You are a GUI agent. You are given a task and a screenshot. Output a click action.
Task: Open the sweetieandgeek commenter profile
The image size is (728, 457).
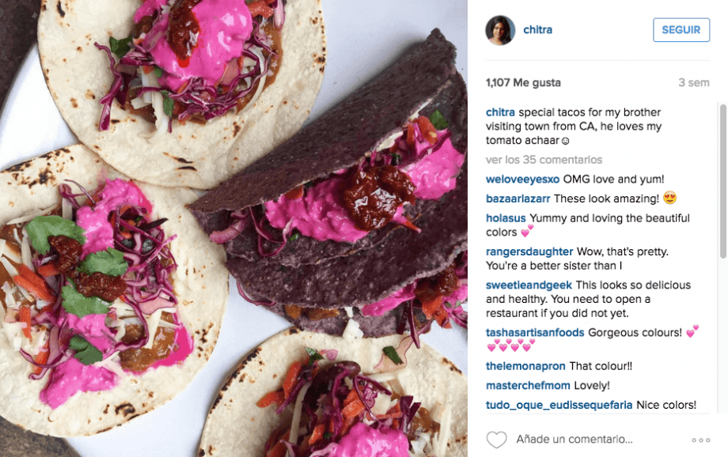529,285
